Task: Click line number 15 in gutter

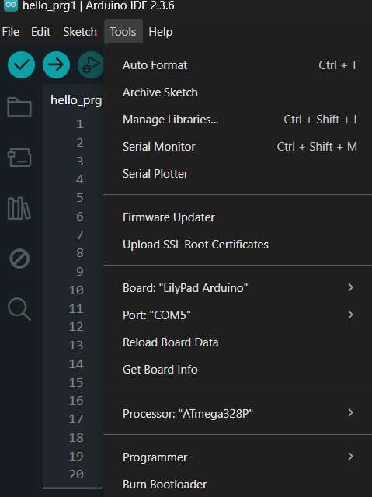Action: point(76,383)
